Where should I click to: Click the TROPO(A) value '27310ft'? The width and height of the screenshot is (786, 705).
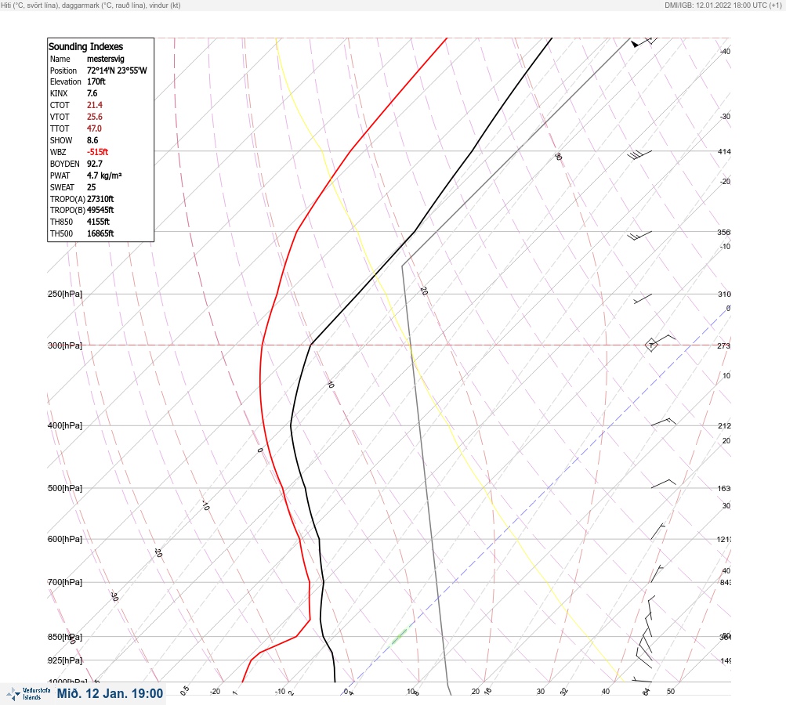click(100, 199)
